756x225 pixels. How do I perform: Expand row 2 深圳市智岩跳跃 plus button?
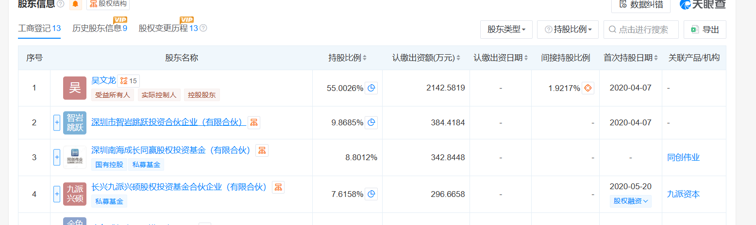57,123
